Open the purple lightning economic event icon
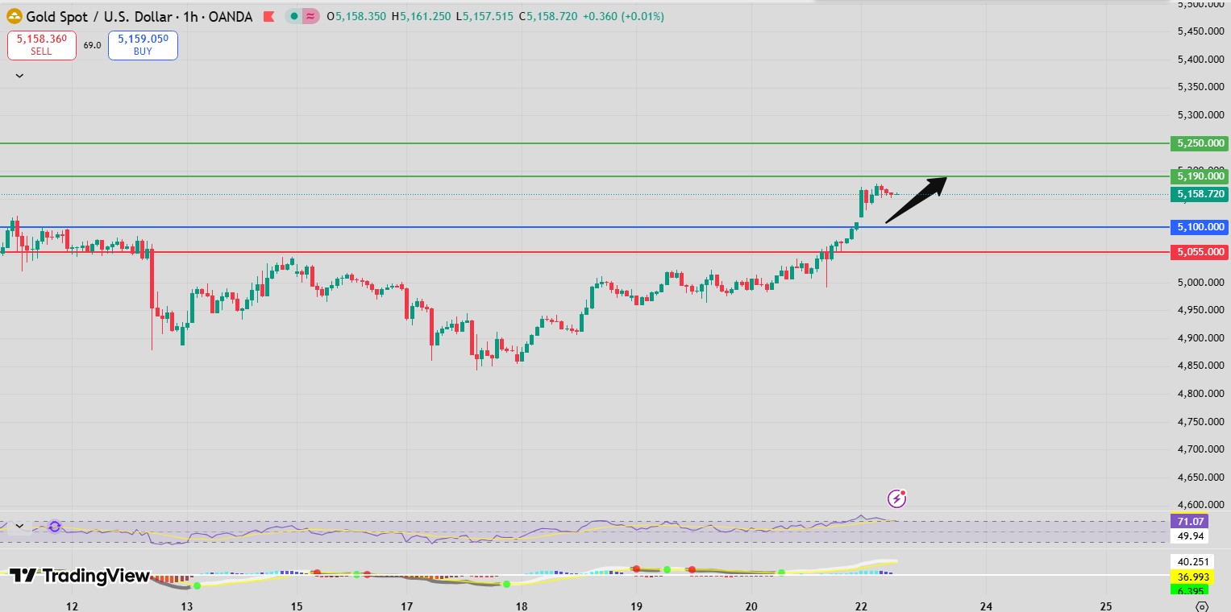The width and height of the screenshot is (1231, 612). click(896, 498)
